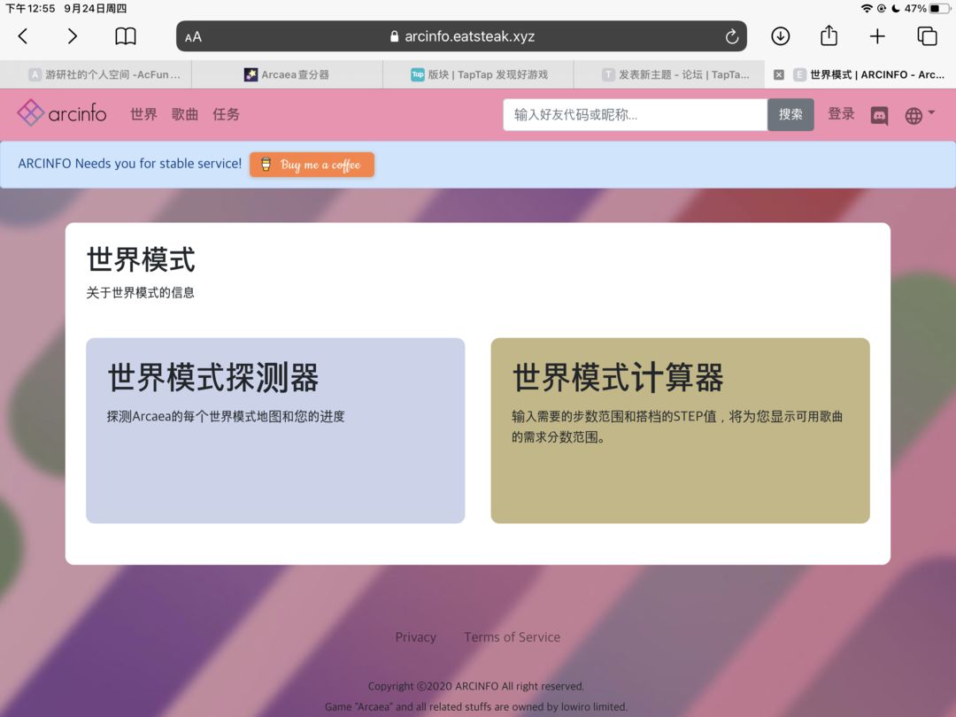Expand the globe language dropdown
This screenshot has height=717, width=956.
point(920,114)
